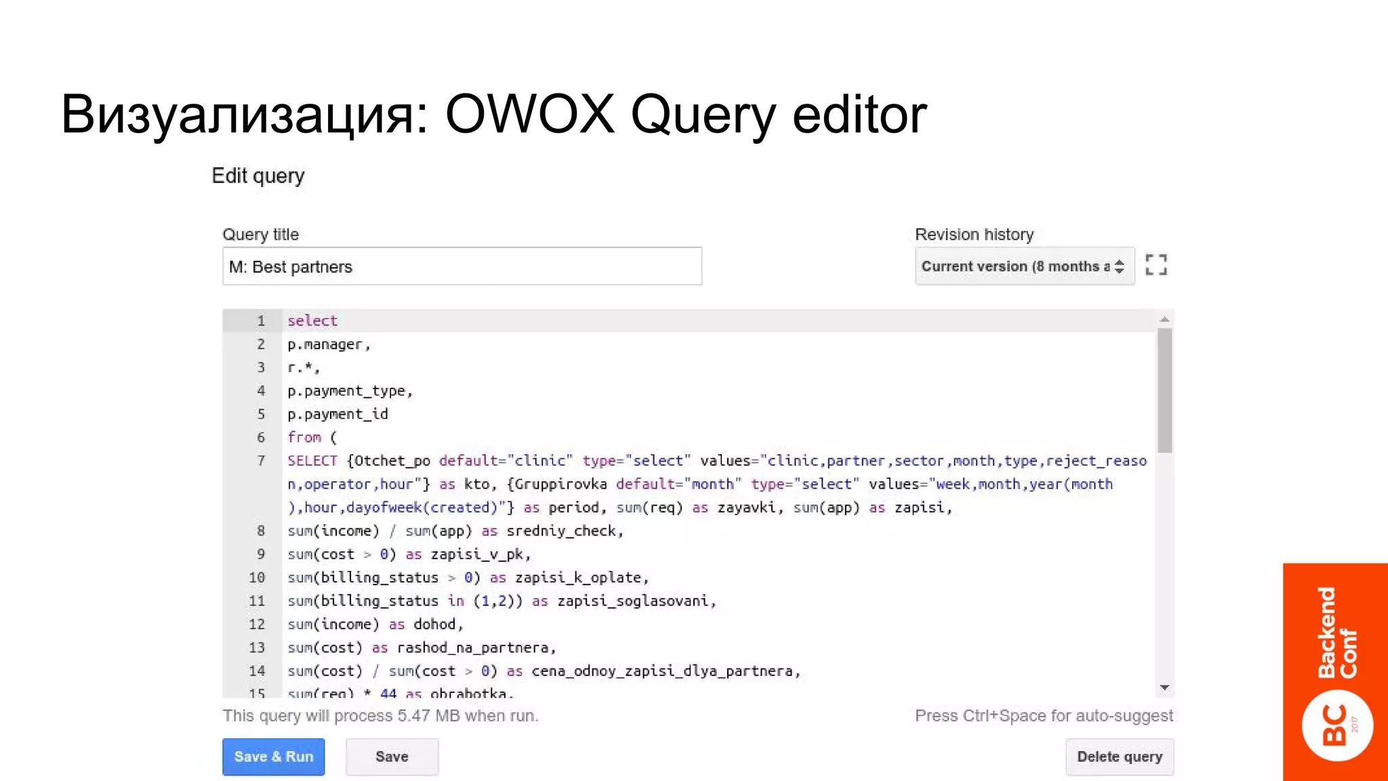Toggle fullscreen editor icon

[1156, 265]
